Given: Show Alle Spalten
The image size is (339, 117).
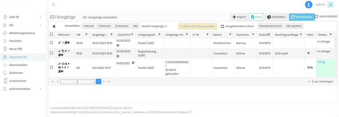Looking at the screenshot, I should click(x=294, y=26).
